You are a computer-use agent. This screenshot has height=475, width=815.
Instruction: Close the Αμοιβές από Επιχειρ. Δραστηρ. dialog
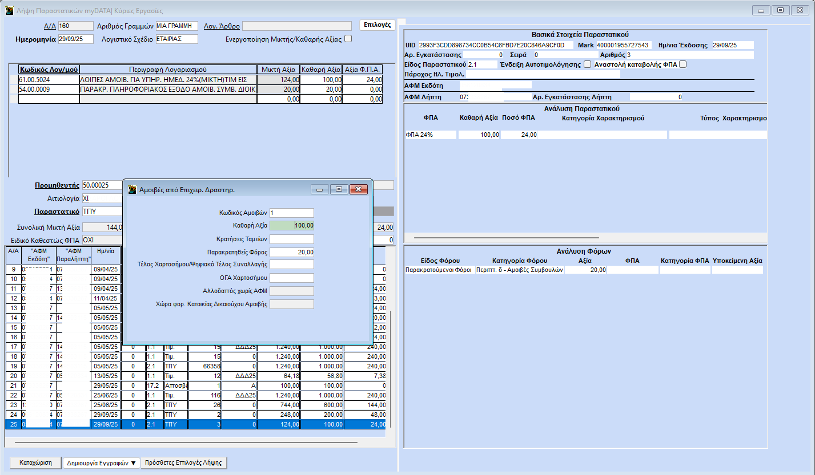click(358, 189)
